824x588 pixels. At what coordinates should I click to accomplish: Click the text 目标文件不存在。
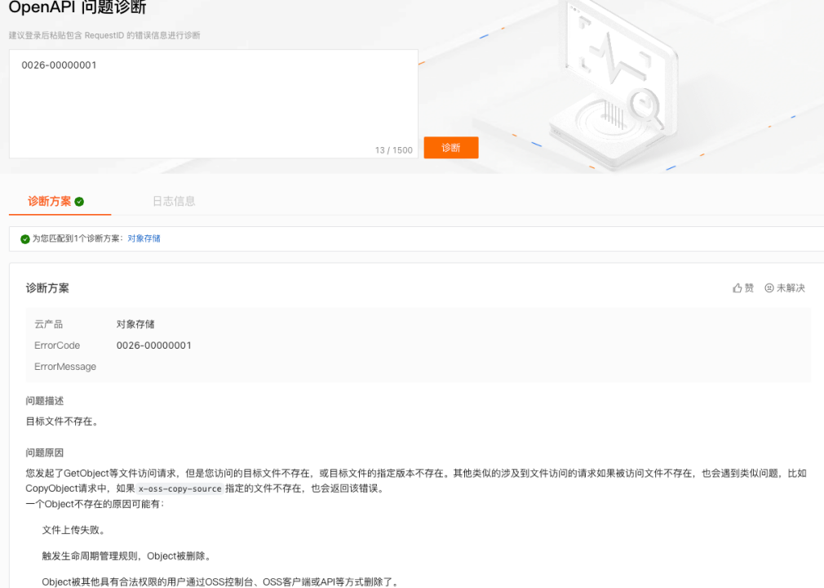click(x=62, y=421)
